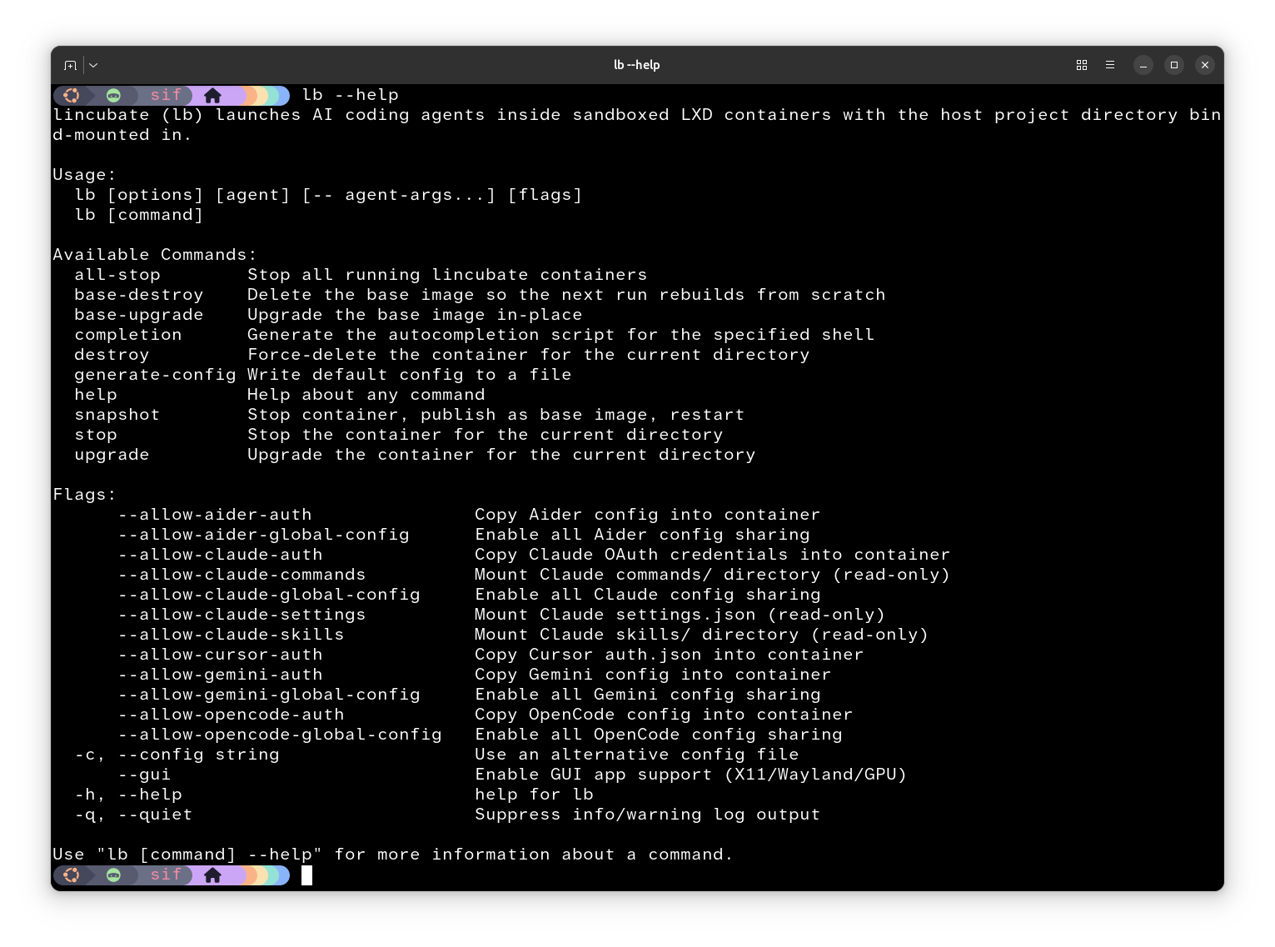Image resolution: width=1275 pixels, height=947 pixels.
Task: Click 'Stop container, publish as base image' description
Action: pyautogui.click(x=496, y=415)
